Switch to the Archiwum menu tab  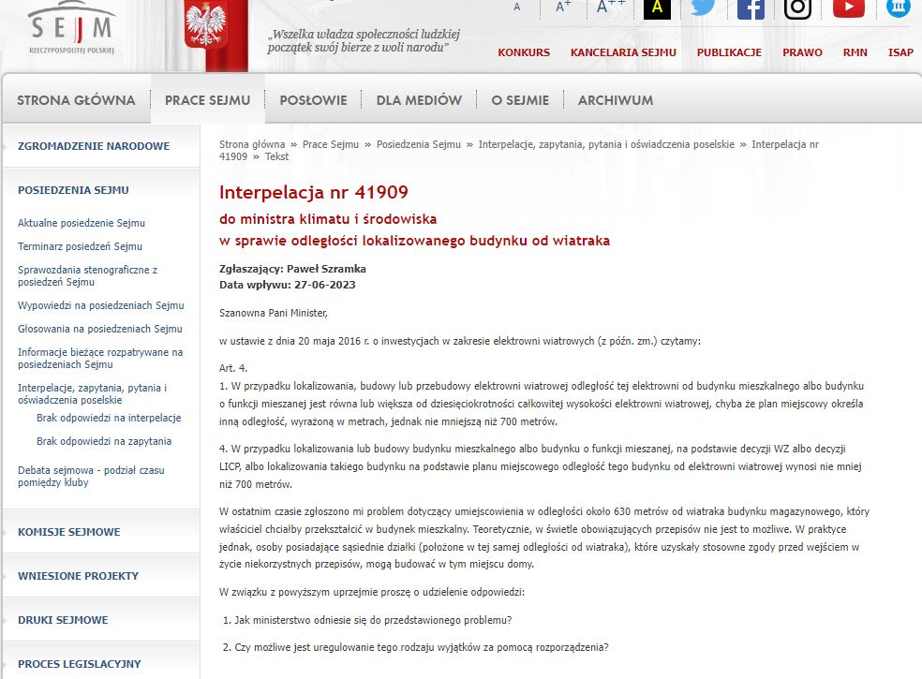[x=615, y=100]
